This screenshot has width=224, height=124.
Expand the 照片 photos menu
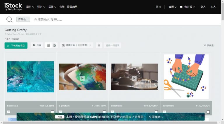point(41,7)
